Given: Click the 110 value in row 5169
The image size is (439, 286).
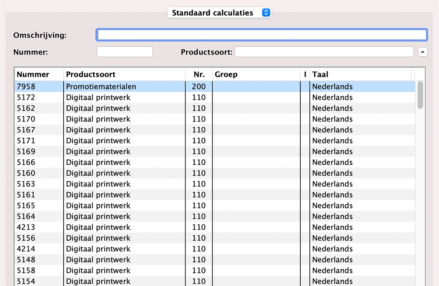Looking at the screenshot, I should 199,151.
